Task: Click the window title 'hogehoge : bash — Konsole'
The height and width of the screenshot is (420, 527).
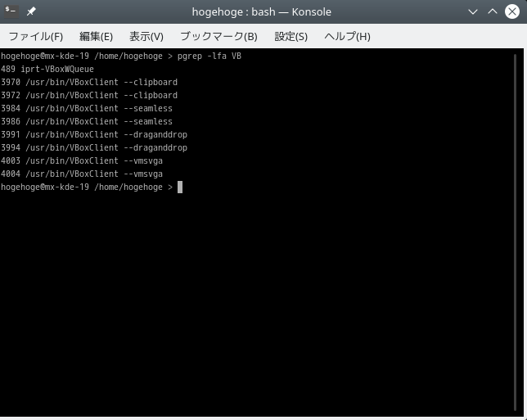Action: pos(262,11)
